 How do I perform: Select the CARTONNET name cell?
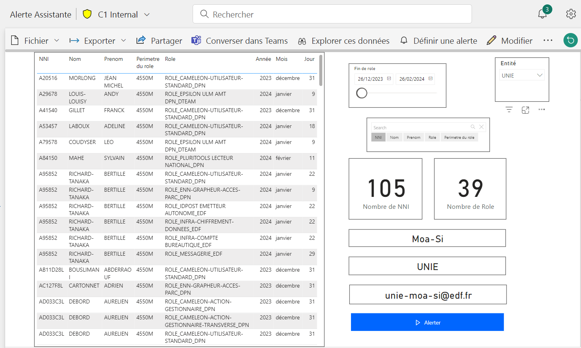tap(84, 286)
